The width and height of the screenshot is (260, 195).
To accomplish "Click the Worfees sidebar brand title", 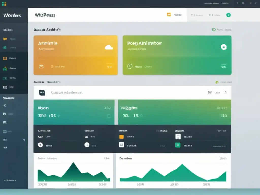I will [12, 15].
